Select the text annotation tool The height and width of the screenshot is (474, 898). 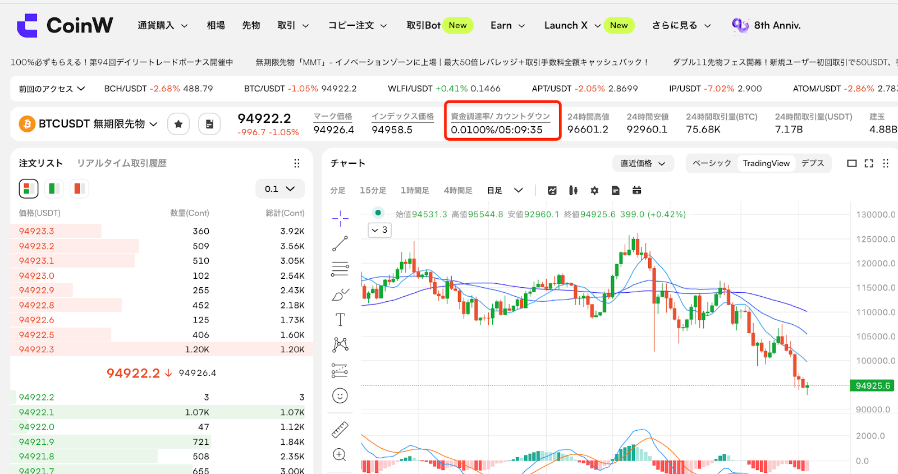340,320
